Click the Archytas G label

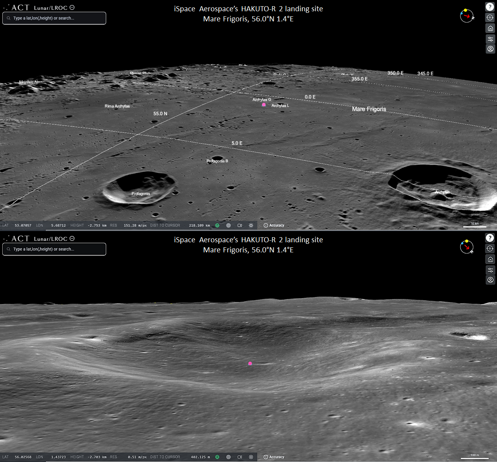(262, 100)
